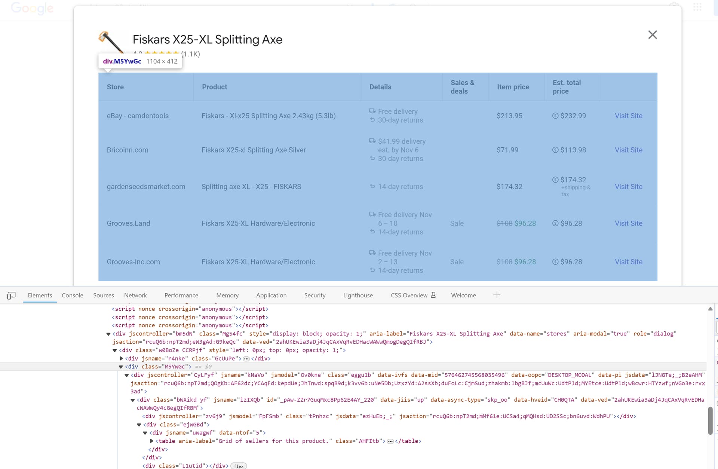Click the info icon beside $232.99
Screen dimensions: 718x469
coord(555,116)
